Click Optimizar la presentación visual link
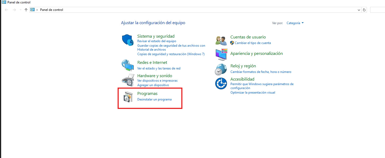Screen dimensions: 385x158 (x=252, y=93)
